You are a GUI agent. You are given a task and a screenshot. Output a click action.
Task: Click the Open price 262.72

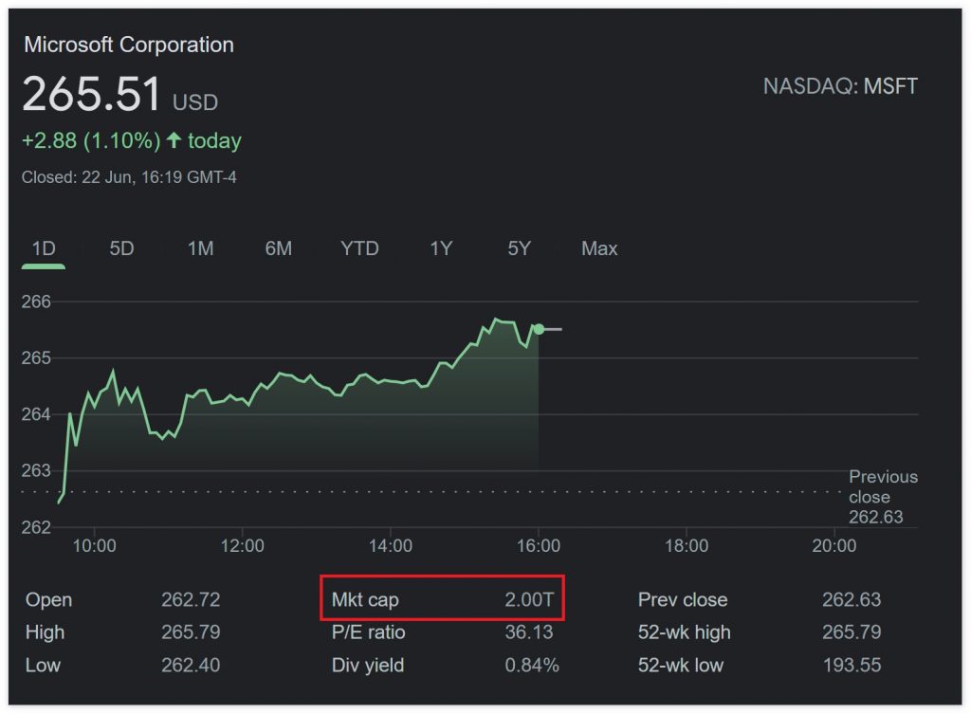191,600
